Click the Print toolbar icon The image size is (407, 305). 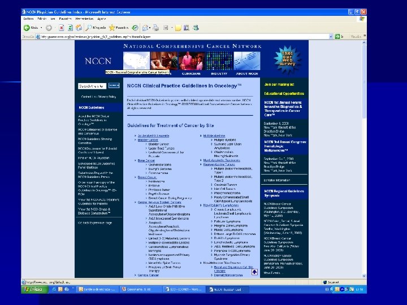point(156,28)
